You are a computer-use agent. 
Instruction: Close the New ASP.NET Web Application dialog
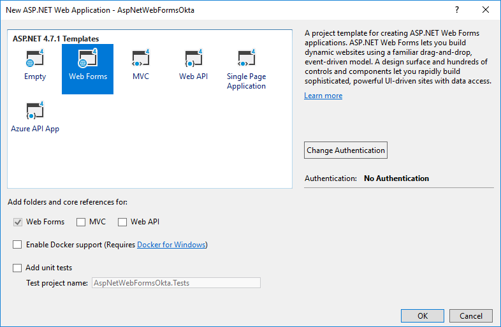point(486,10)
